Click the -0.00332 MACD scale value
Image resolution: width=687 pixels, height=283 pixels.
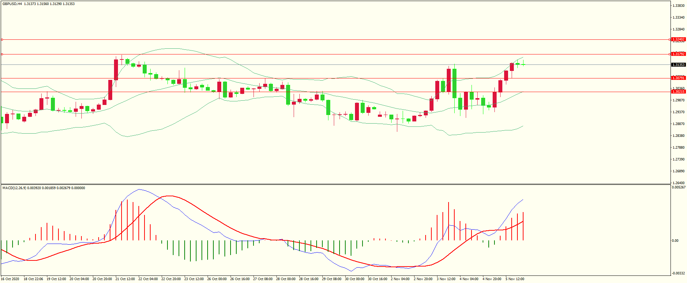coord(679,273)
